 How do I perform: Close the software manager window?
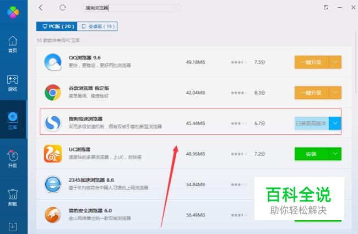(353, 7)
